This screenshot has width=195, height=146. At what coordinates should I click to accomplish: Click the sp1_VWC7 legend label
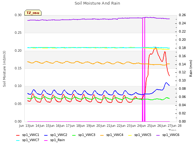click(x=30, y=140)
